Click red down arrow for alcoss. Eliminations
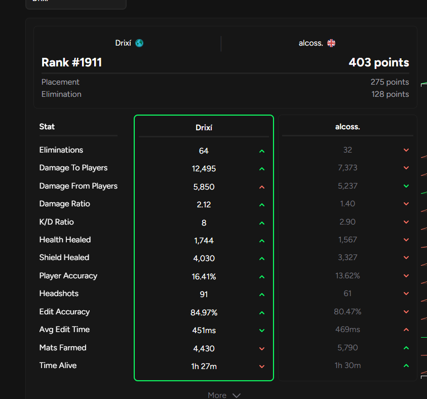The width and height of the screenshot is (427, 399). click(x=406, y=150)
